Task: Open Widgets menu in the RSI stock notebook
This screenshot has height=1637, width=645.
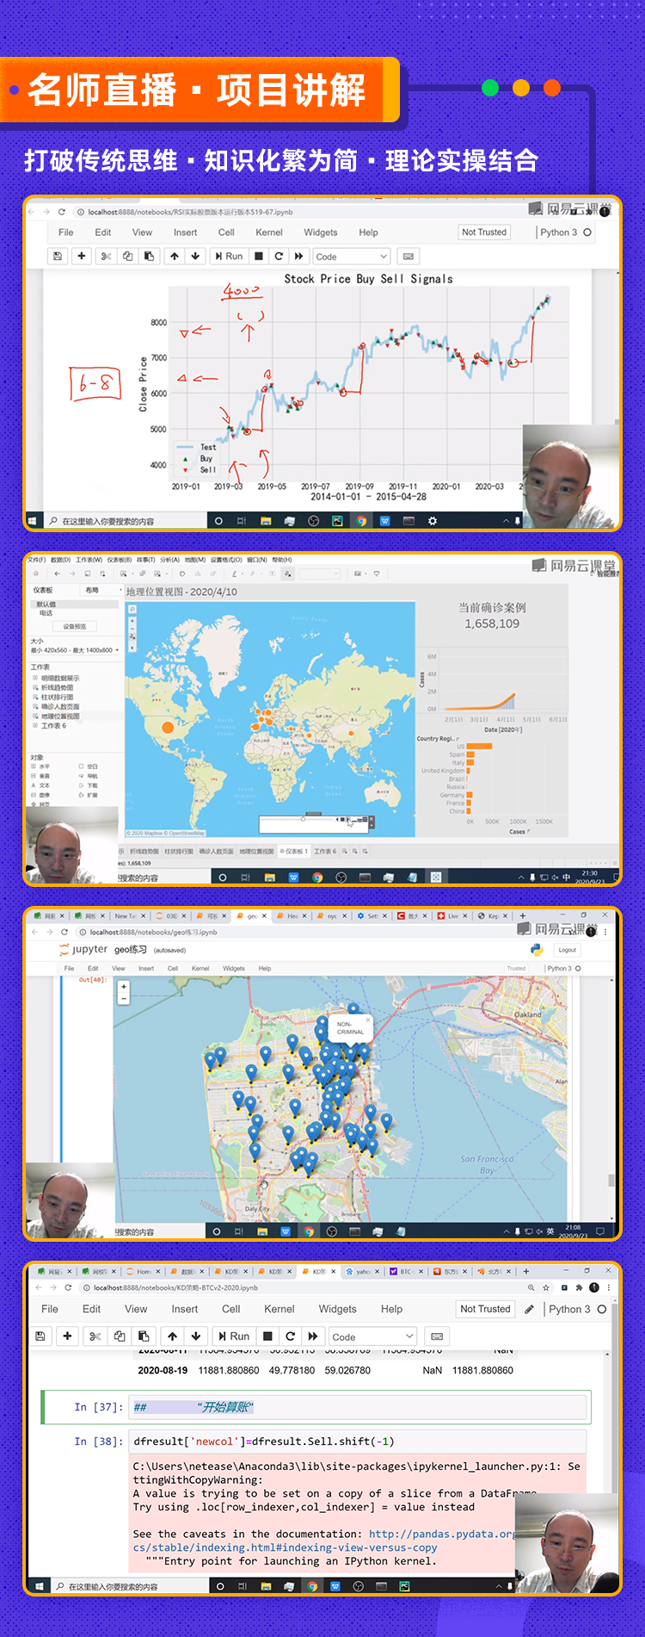Action: pyautogui.click(x=321, y=233)
